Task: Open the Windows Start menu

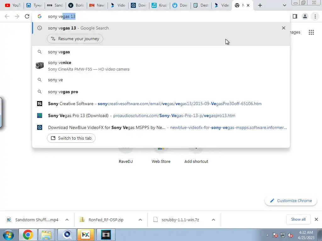Action: point(8,235)
